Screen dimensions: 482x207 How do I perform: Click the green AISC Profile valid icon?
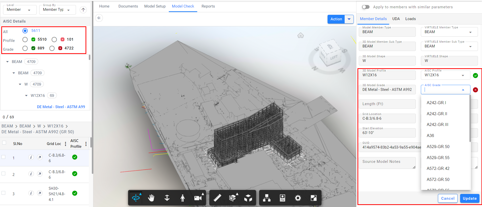(x=475, y=76)
